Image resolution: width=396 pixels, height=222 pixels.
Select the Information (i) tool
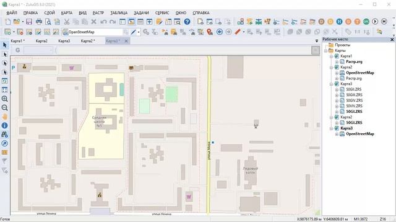coord(4,125)
